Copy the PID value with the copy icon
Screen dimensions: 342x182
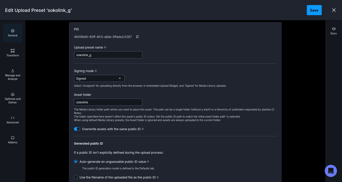[138, 37]
